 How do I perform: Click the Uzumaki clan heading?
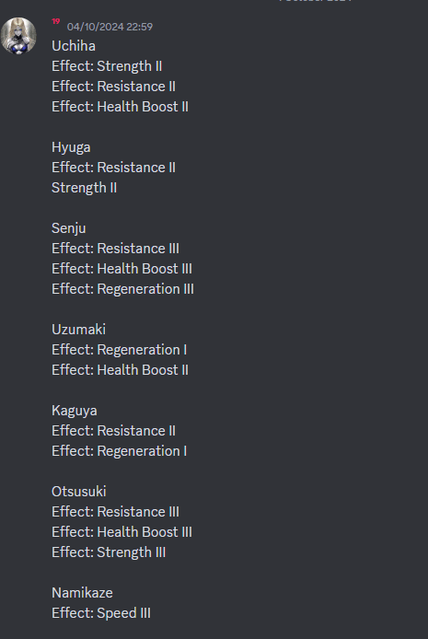78,330
